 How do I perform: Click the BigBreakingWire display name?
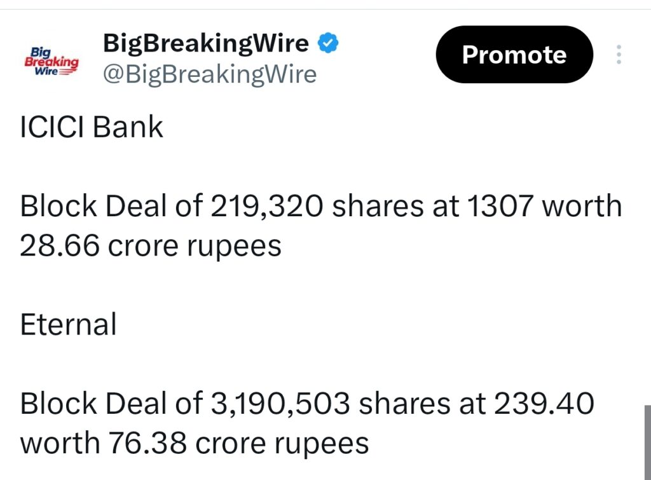point(205,43)
